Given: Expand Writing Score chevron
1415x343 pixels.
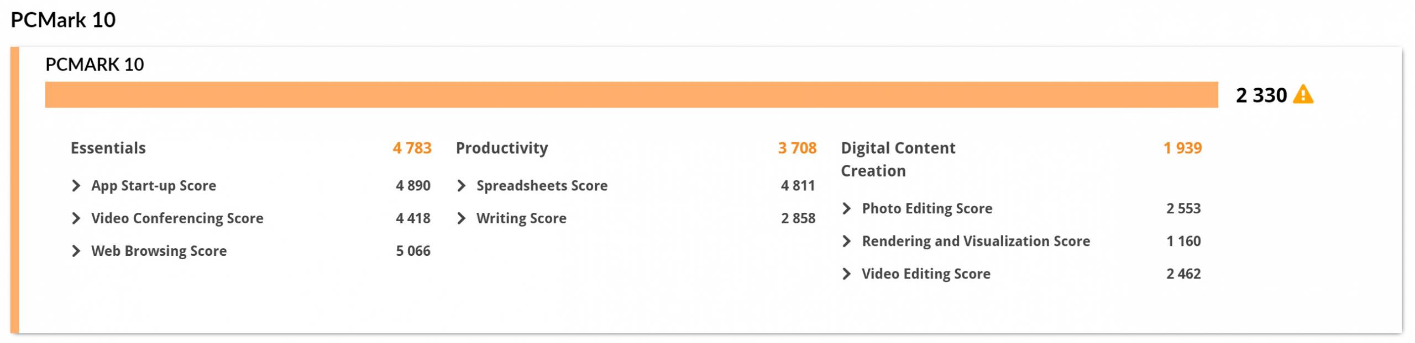Looking at the screenshot, I should click(x=462, y=218).
